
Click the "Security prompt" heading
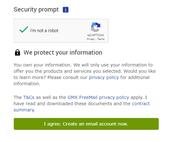click(36, 9)
